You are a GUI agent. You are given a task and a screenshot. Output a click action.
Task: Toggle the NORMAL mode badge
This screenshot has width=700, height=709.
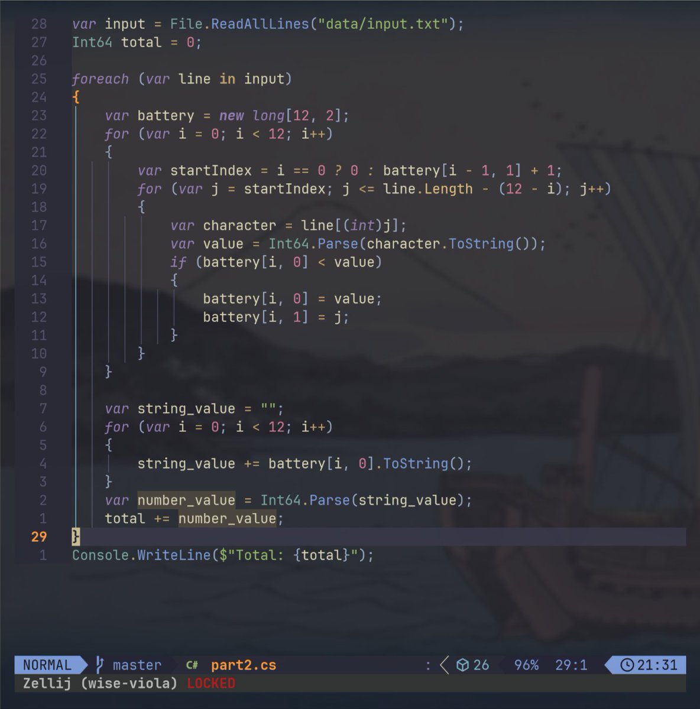coord(47,665)
